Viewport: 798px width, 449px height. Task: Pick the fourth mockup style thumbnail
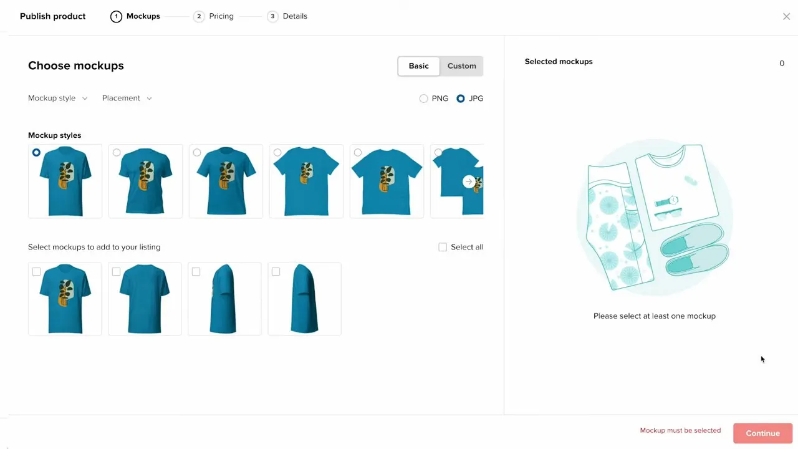306,181
